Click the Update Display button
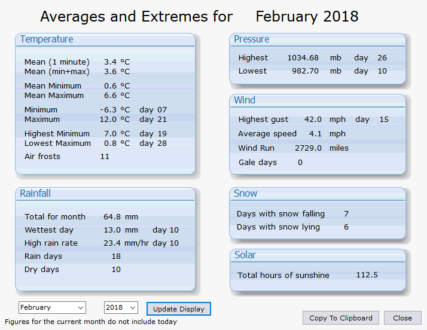Screen dimensions: 427x330 179,309
